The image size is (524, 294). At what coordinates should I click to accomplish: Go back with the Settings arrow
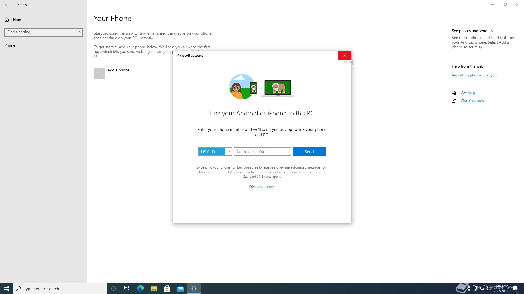[7, 4]
